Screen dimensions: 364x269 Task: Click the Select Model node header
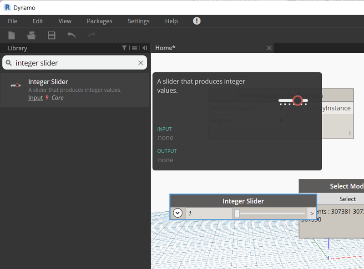coord(332,186)
